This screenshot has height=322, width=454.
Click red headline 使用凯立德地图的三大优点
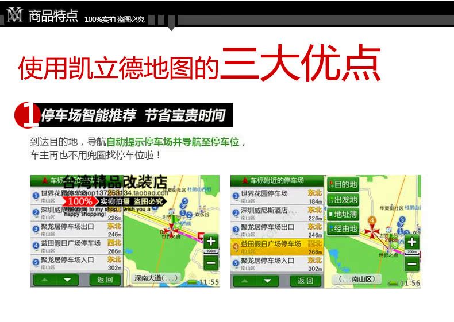199,64
